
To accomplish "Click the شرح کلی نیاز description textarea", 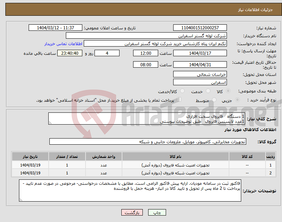I will pyautogui.click(x=147, y=119).
